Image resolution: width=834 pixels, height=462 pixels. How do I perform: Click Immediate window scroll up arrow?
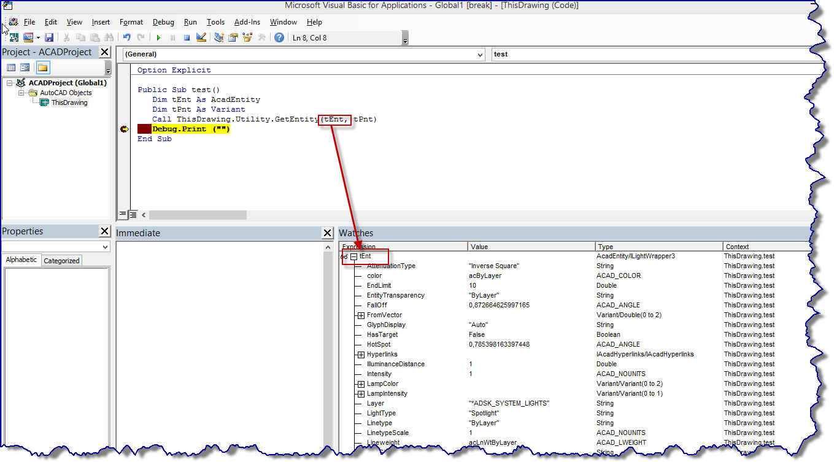328,247
